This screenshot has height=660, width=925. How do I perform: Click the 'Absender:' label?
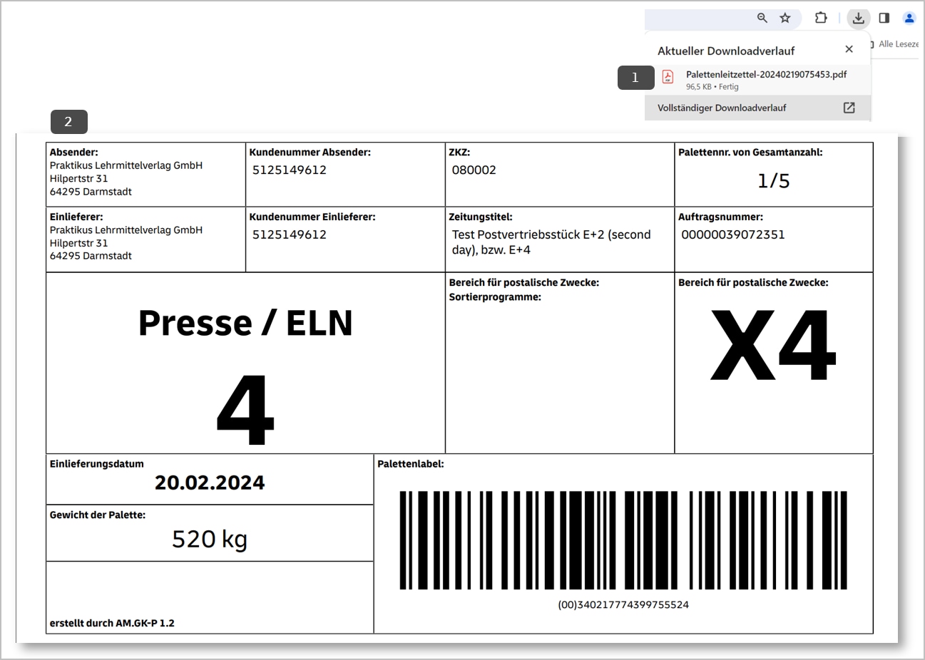[x=74, y=152]
